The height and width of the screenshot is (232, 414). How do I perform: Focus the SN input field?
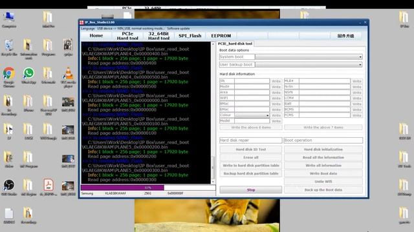click(x=252, y=81)
